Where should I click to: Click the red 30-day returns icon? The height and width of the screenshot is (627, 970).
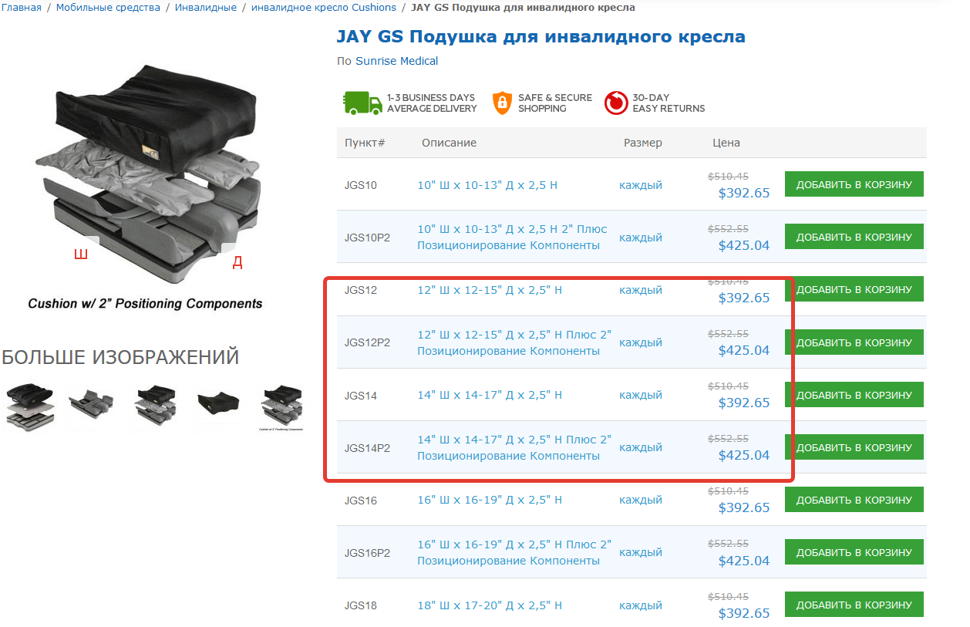click(616, 103)
